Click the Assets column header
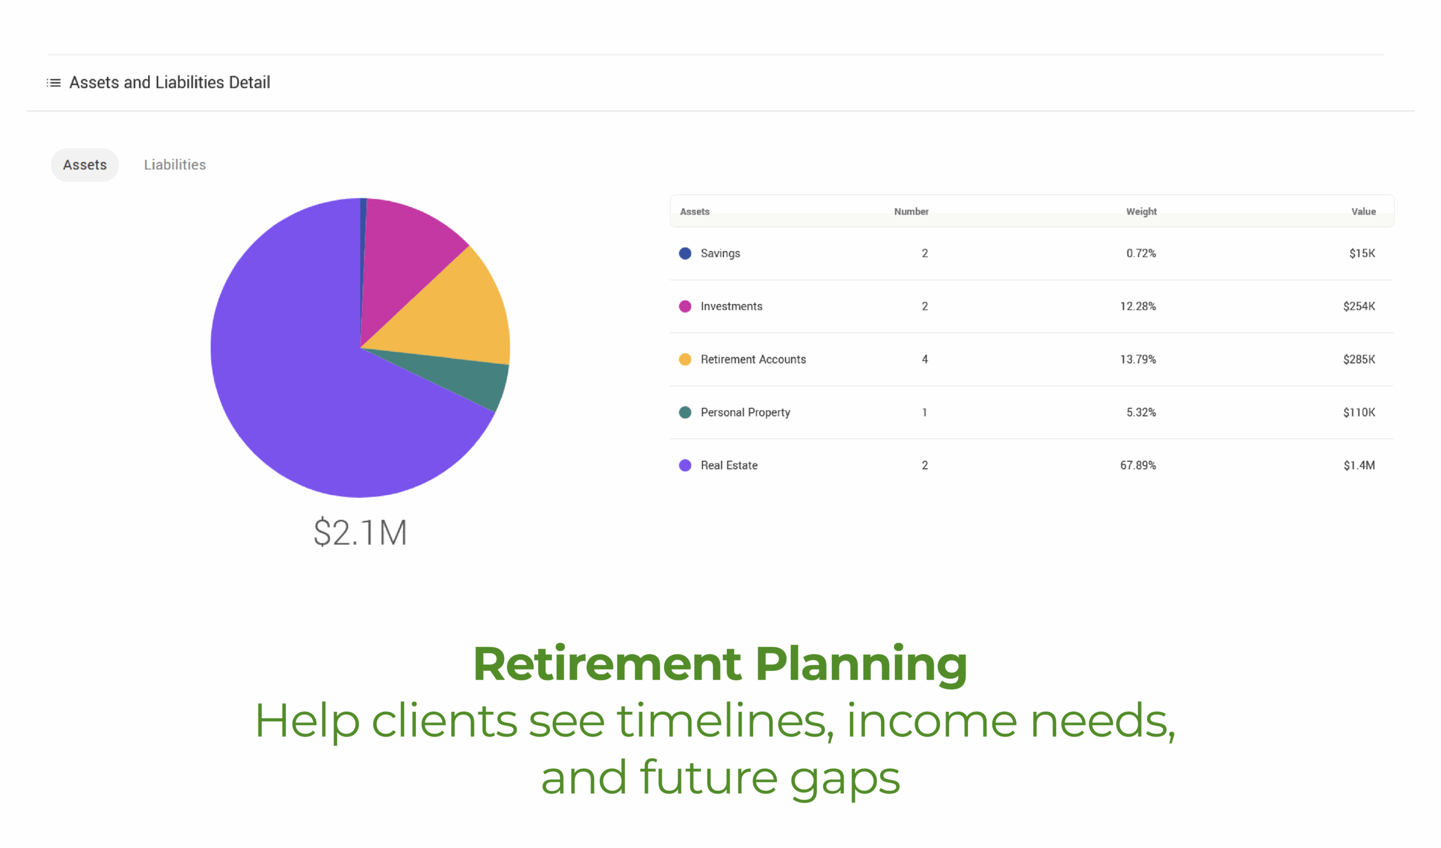 click(x=694, y=212)
